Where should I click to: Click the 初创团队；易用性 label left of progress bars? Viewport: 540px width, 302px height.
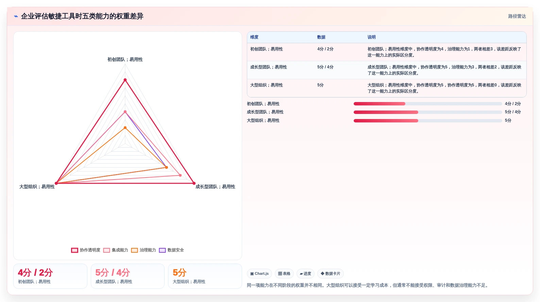click(x=263, y=104)
